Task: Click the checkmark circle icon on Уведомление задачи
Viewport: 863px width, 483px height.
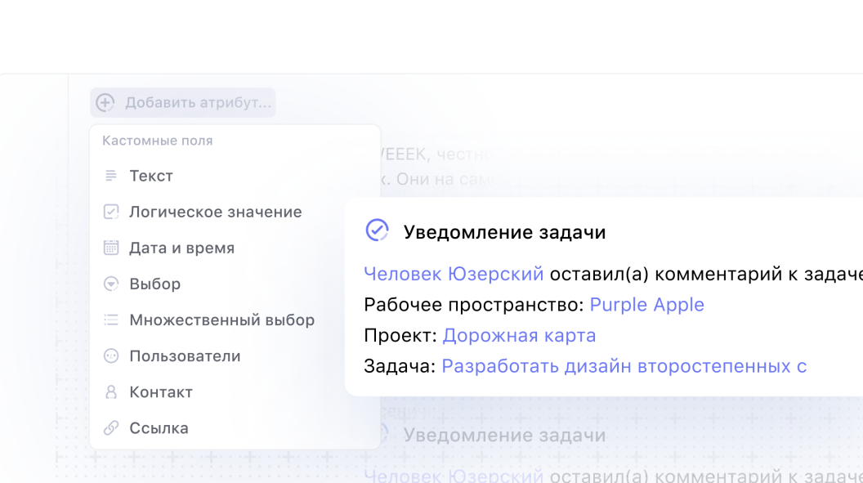Action: (376, 230)
